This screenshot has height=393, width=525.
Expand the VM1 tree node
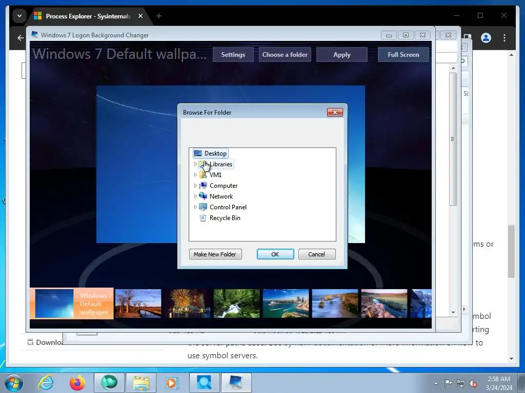pyautogui.click(x=195, y=175)
